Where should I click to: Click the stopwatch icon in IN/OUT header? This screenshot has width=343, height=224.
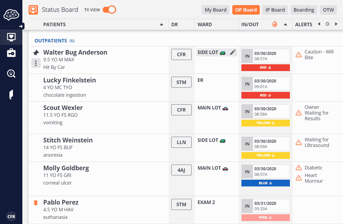point(275,24)
